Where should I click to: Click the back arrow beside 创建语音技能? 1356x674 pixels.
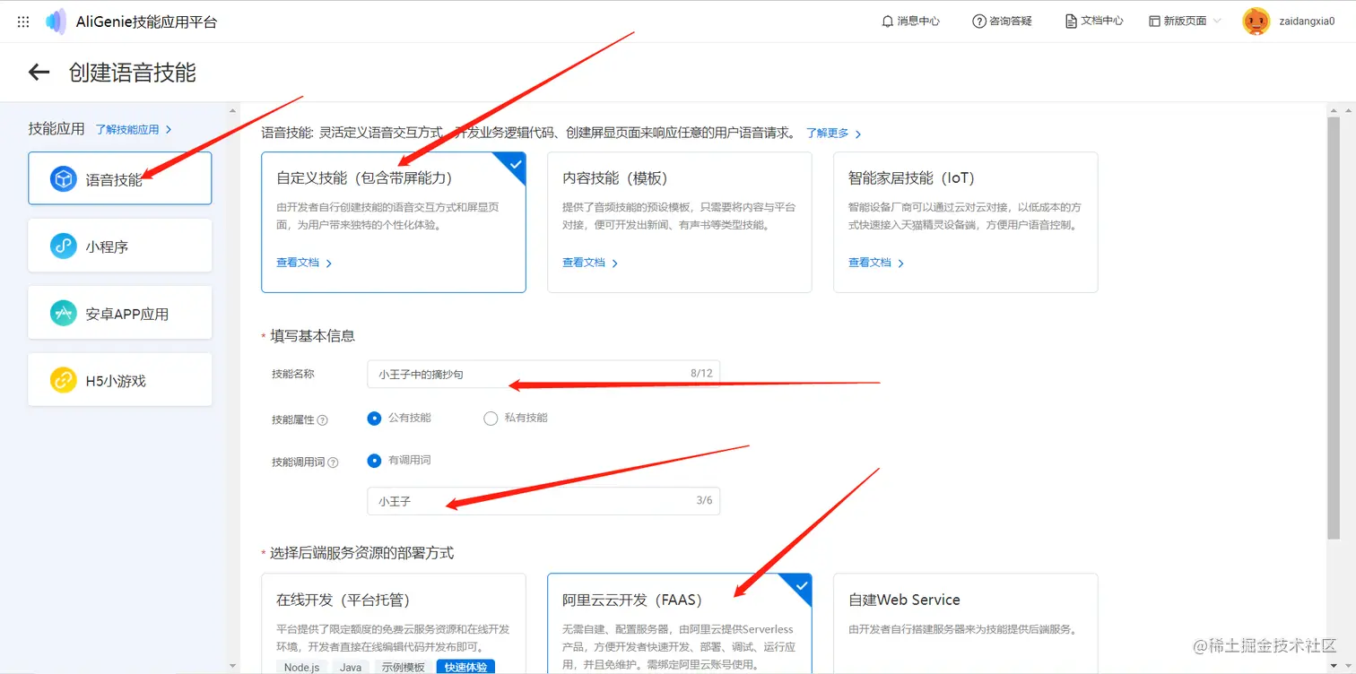[x=39, y=73]
